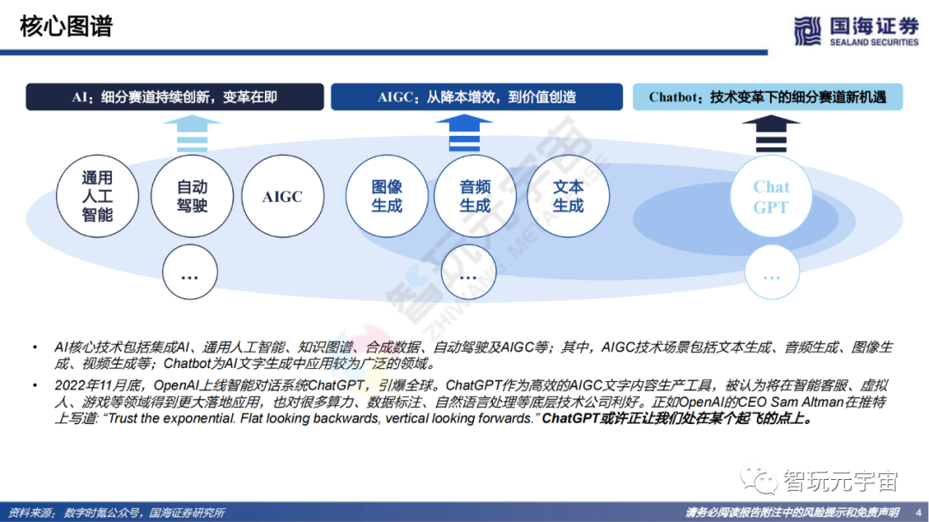Screen dimensions: 929x522
Task: Click the ellipsis circle below Chat GPT
Action: pos(772,272)
